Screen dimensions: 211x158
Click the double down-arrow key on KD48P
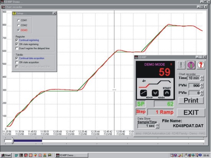(x=155, y=93)
